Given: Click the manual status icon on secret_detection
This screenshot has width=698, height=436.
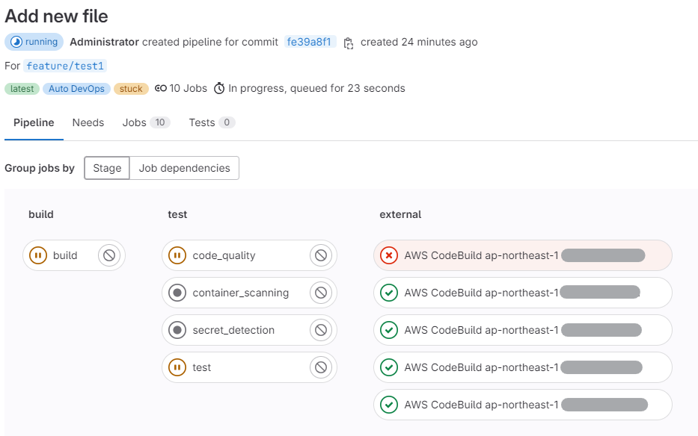Looking at the screenshot, I should pyautogui.click(x=177, y=330).
